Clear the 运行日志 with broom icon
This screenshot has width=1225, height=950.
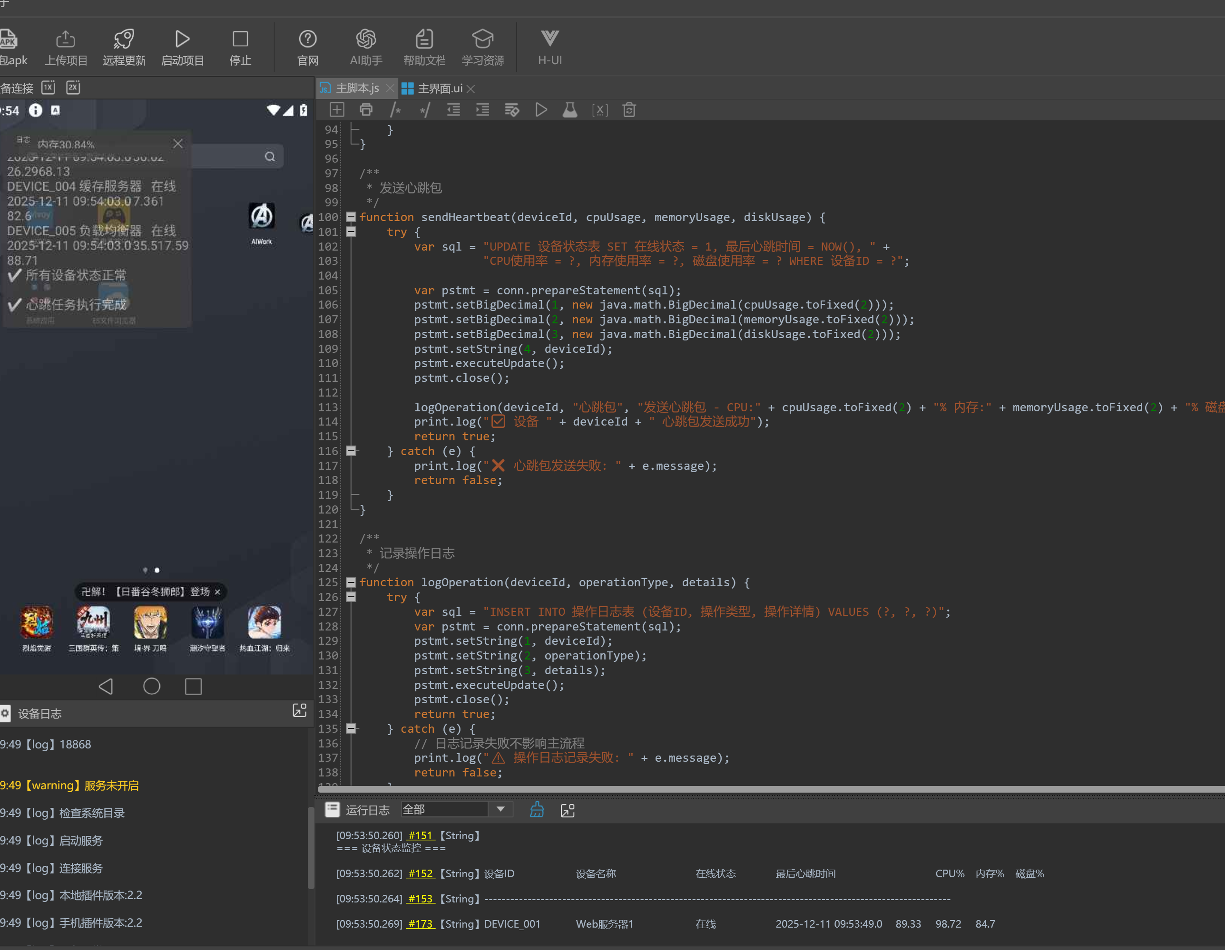[x=537, y=809]
